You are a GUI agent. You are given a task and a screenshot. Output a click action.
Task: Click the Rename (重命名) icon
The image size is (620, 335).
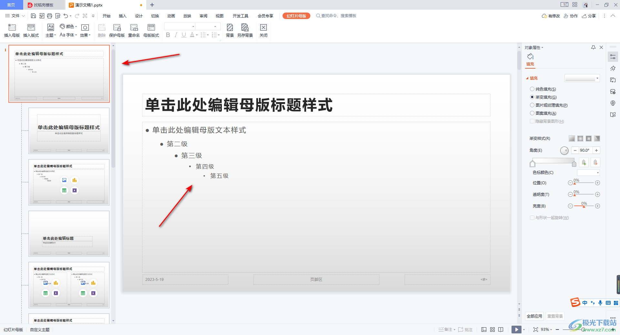tap(134, 31)
